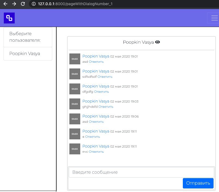Click the '02 мая 2020 19:06' timestamp
The height and width of the screenshot is (192, 219).
point(124,116)
